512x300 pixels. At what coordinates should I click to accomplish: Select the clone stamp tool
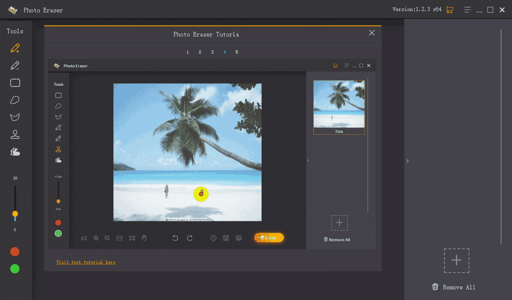pos(15,134)
